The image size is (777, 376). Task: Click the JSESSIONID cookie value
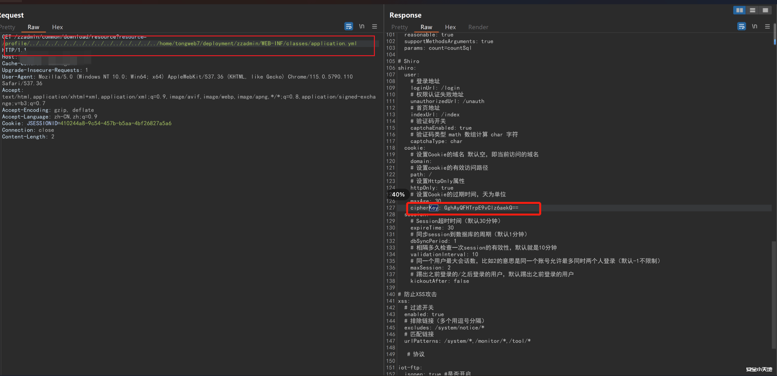[x=116, y=124]
